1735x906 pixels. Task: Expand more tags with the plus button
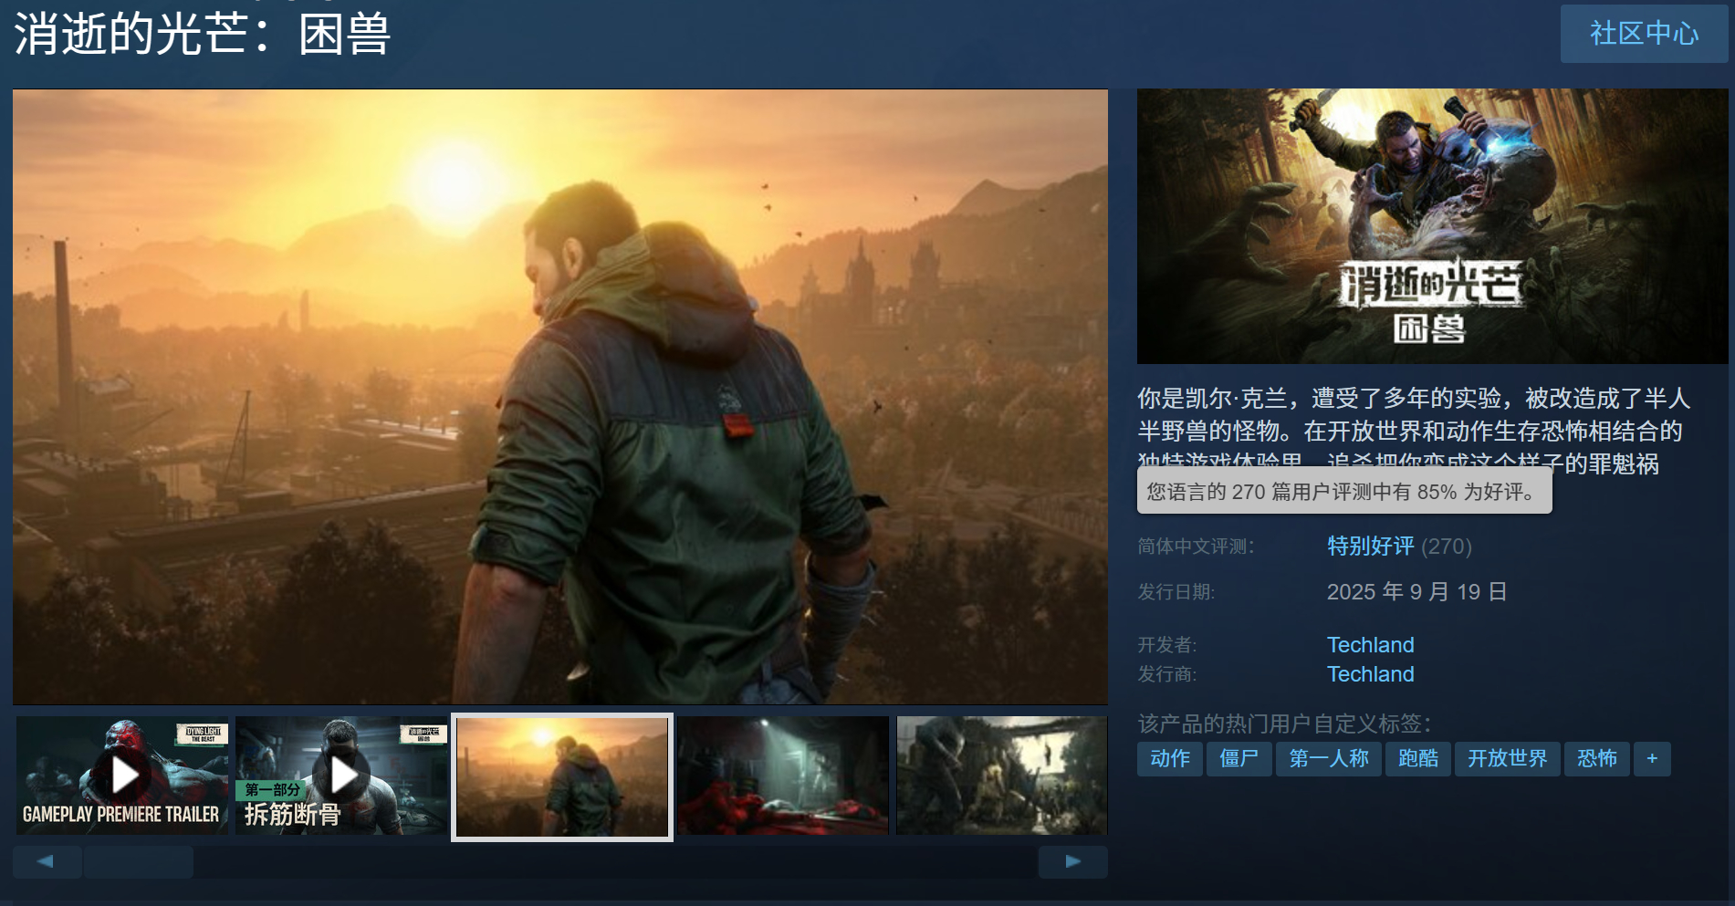click(x=1652, y=759)
